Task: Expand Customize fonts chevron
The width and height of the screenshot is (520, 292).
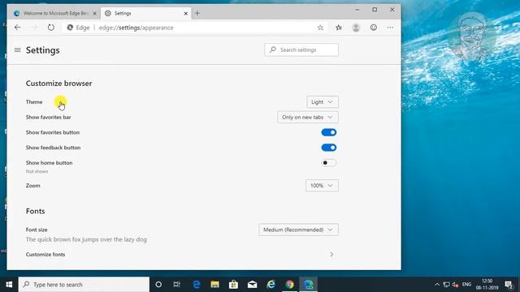Action: coord(331,254)
